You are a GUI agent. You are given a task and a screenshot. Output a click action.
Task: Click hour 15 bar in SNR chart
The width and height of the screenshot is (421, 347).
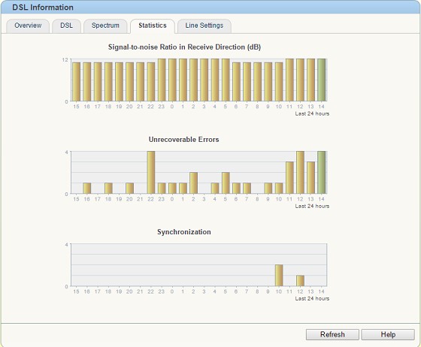[x=76, y=82]
